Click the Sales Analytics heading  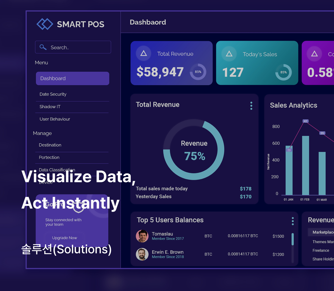tap(293, 105)
